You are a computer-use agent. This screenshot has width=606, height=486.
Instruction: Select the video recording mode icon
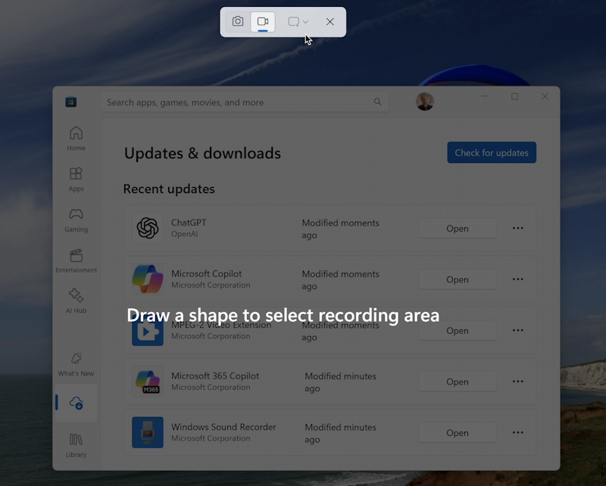[263, 22]
